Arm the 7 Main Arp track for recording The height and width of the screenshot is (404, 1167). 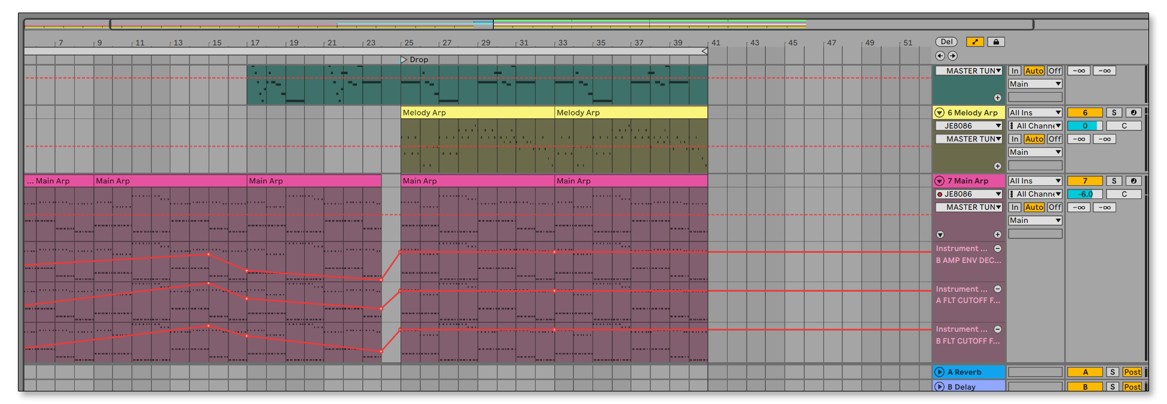[1133, 181]
